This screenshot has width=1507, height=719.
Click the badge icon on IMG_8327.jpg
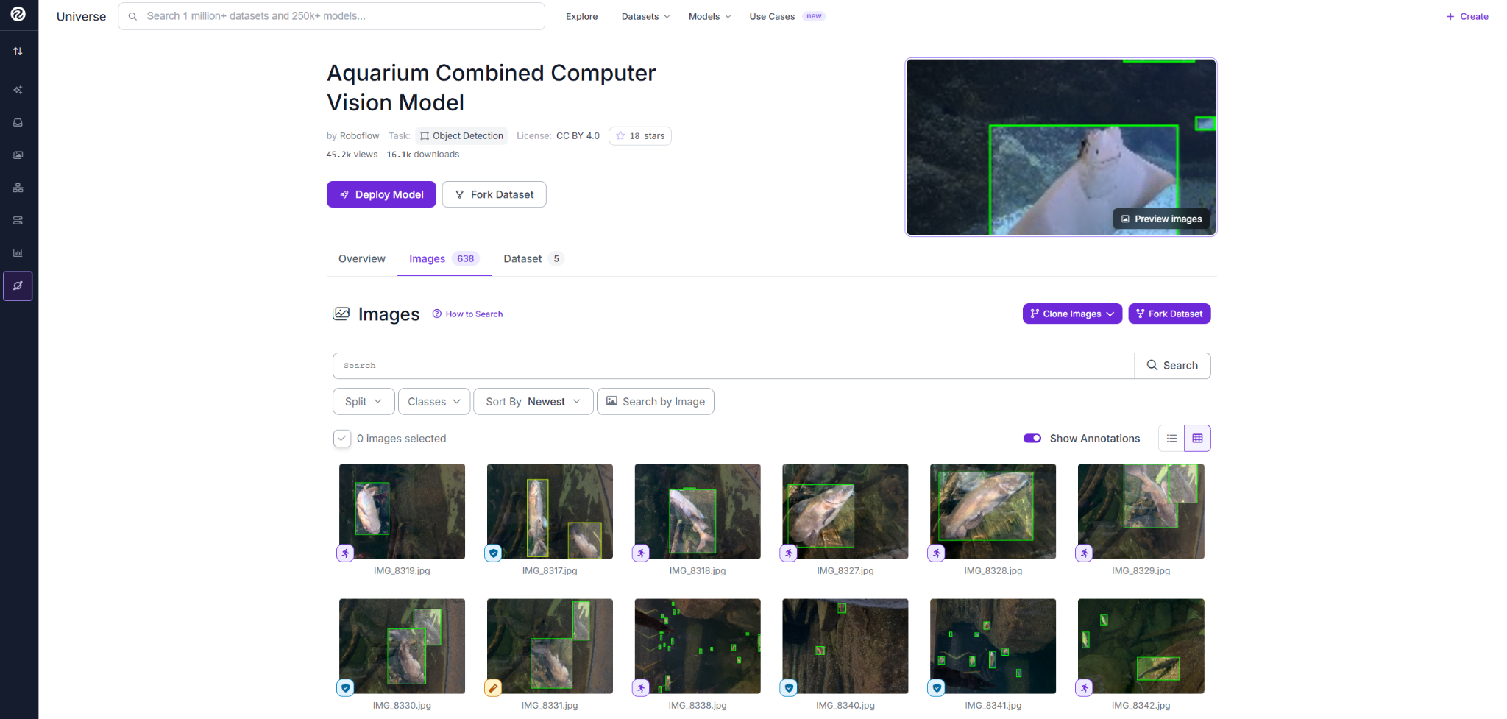pos(789,553)
